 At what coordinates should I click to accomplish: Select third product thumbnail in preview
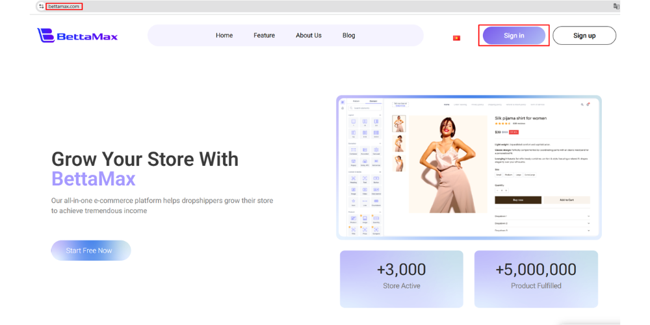399,163
